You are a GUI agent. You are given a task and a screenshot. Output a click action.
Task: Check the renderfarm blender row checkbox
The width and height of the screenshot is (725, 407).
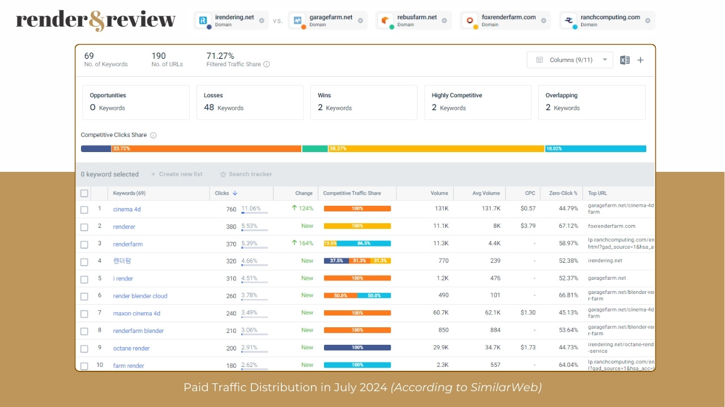(84, 331)
